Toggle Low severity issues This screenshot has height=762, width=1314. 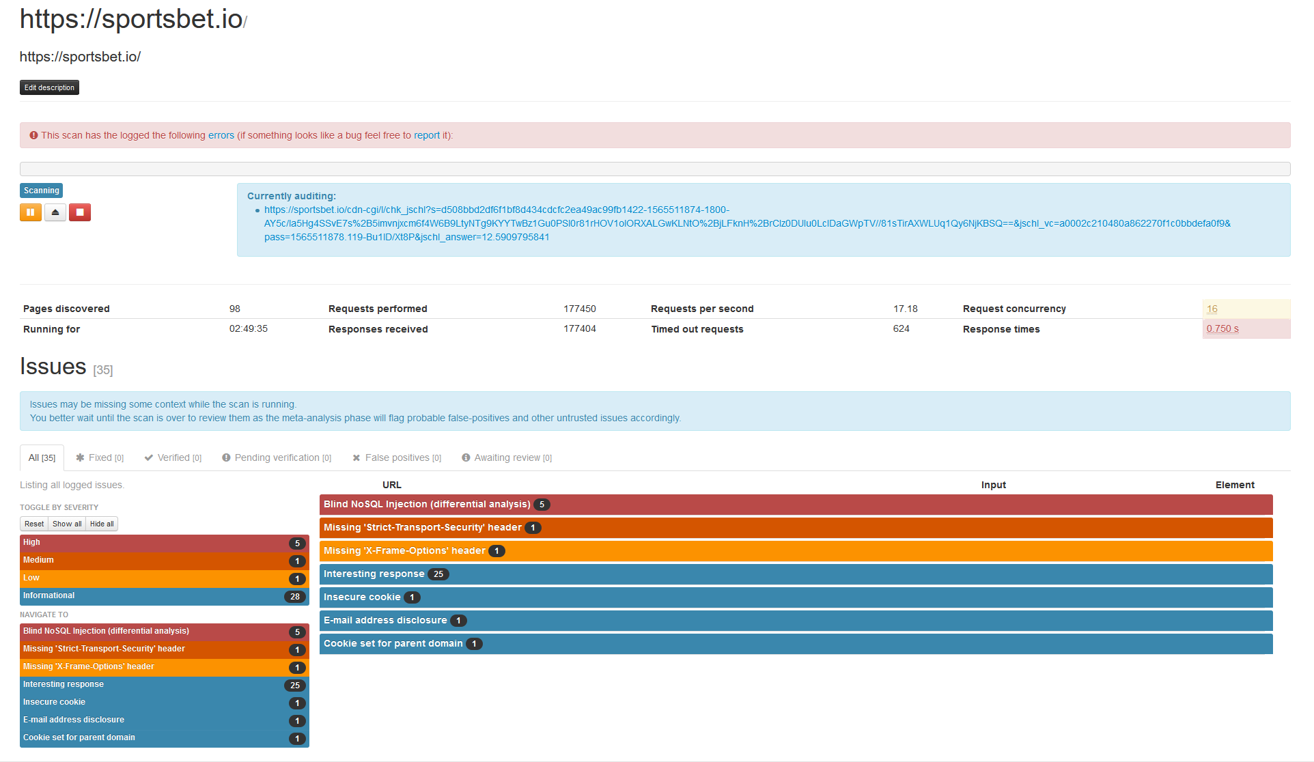[165, 579]
